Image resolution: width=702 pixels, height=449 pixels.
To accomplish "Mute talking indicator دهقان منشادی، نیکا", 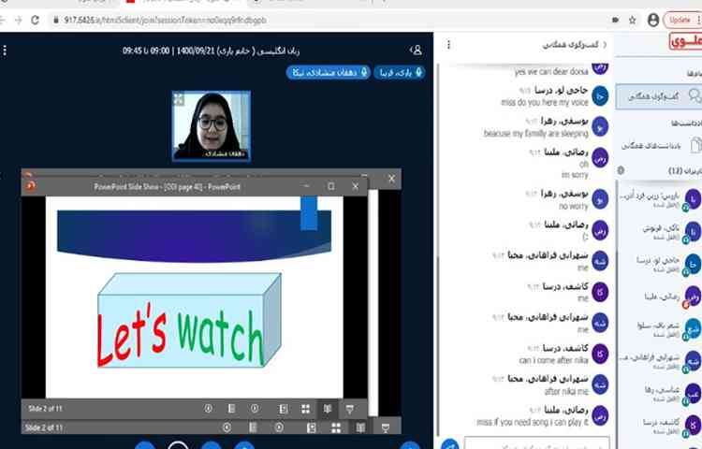I will [329, 72].
